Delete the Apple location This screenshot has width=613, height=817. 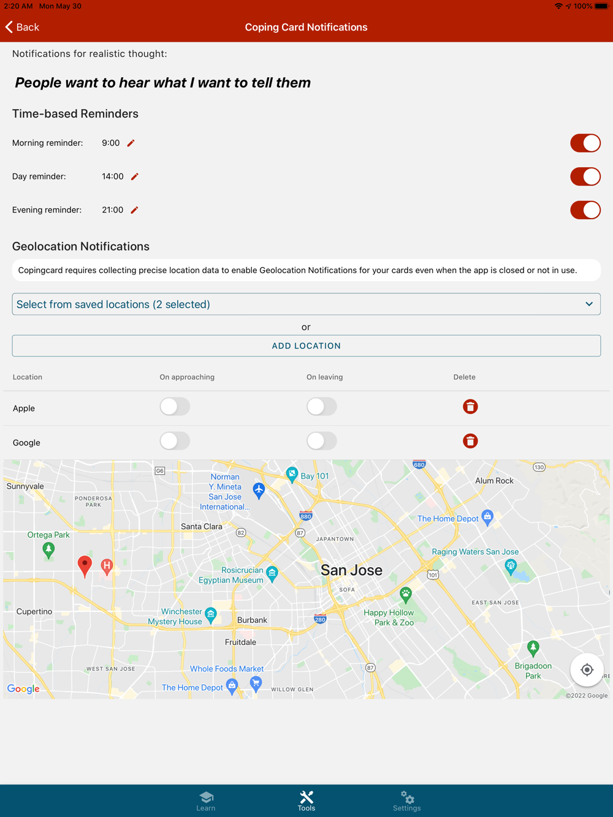[470, 407]
